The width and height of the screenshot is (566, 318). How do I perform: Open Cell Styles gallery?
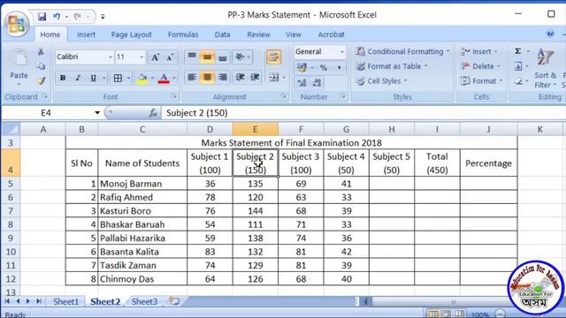click(381, 81)
